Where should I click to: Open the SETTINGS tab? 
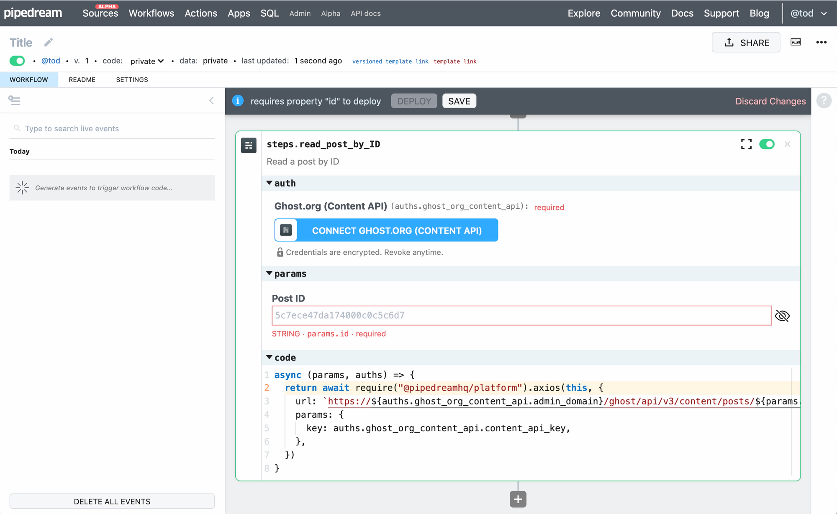132,79
